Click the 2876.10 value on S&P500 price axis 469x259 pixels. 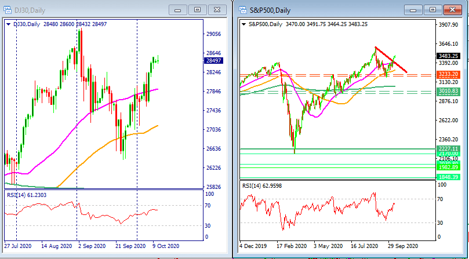pos(448,101)
